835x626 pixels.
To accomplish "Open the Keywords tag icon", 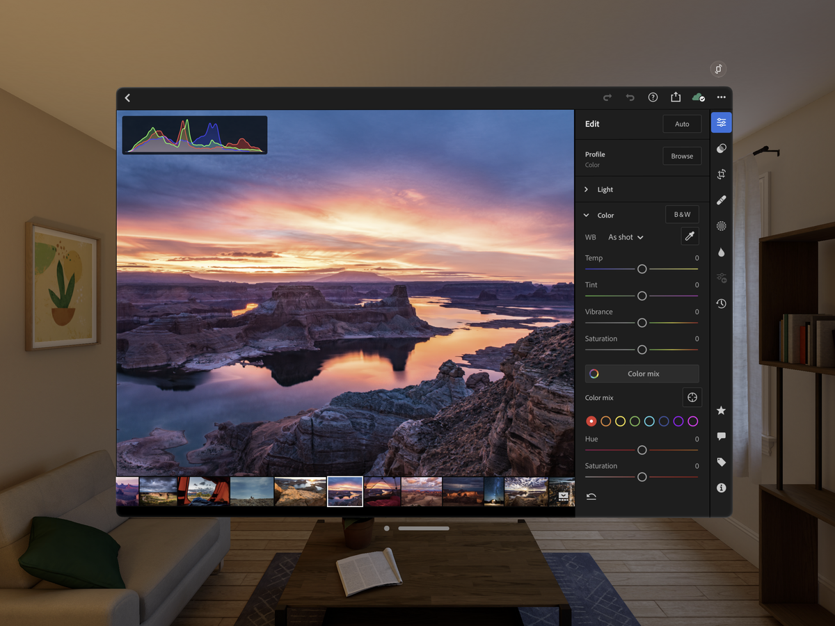I will 721,461.
